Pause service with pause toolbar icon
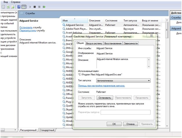The width and height of the screenshot is (182, 138). (x=39, y=7)
